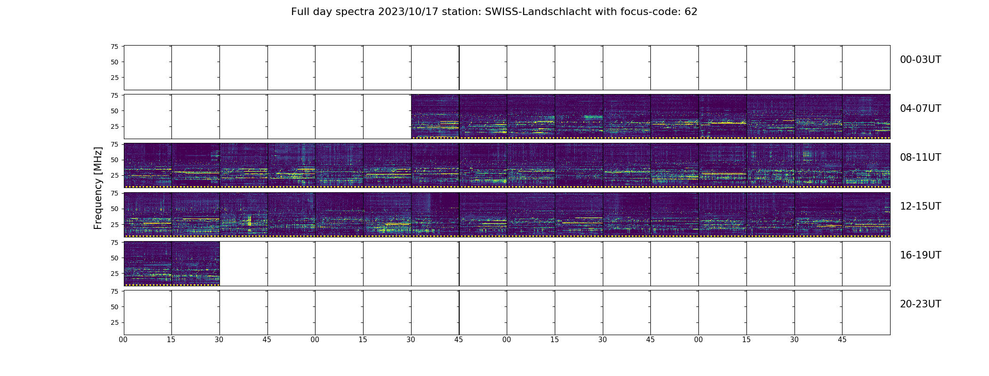Image resolution: width=989 pixels, height=376 pixels.
Task: Click the 08-11UT row label
Action: (x=920, y=157)
